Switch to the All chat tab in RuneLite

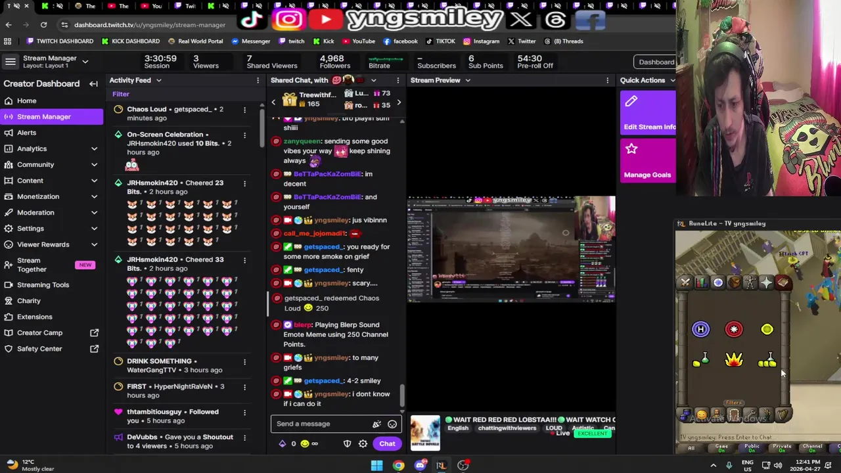(691, 447)
